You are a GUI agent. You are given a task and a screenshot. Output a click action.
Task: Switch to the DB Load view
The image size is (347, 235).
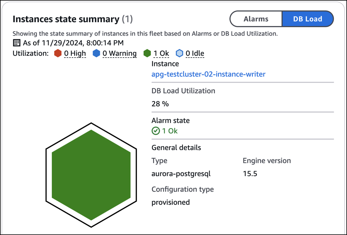(308, 19)
